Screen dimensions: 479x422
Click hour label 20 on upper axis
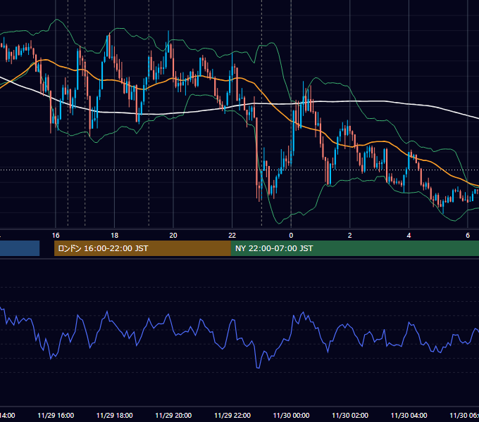coord(173,236)
